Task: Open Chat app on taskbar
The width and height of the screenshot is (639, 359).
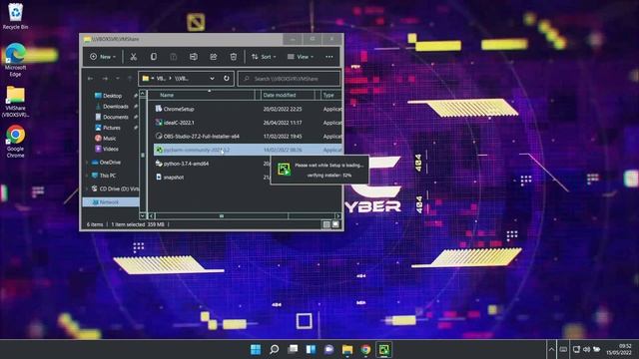Action: click(x=328, y=349)
